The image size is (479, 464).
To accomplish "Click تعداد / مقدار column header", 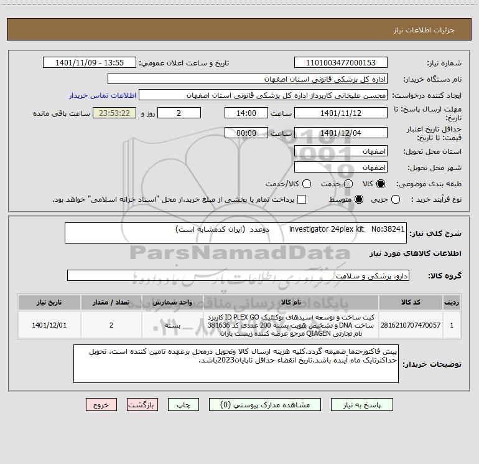I will (111, 302).
